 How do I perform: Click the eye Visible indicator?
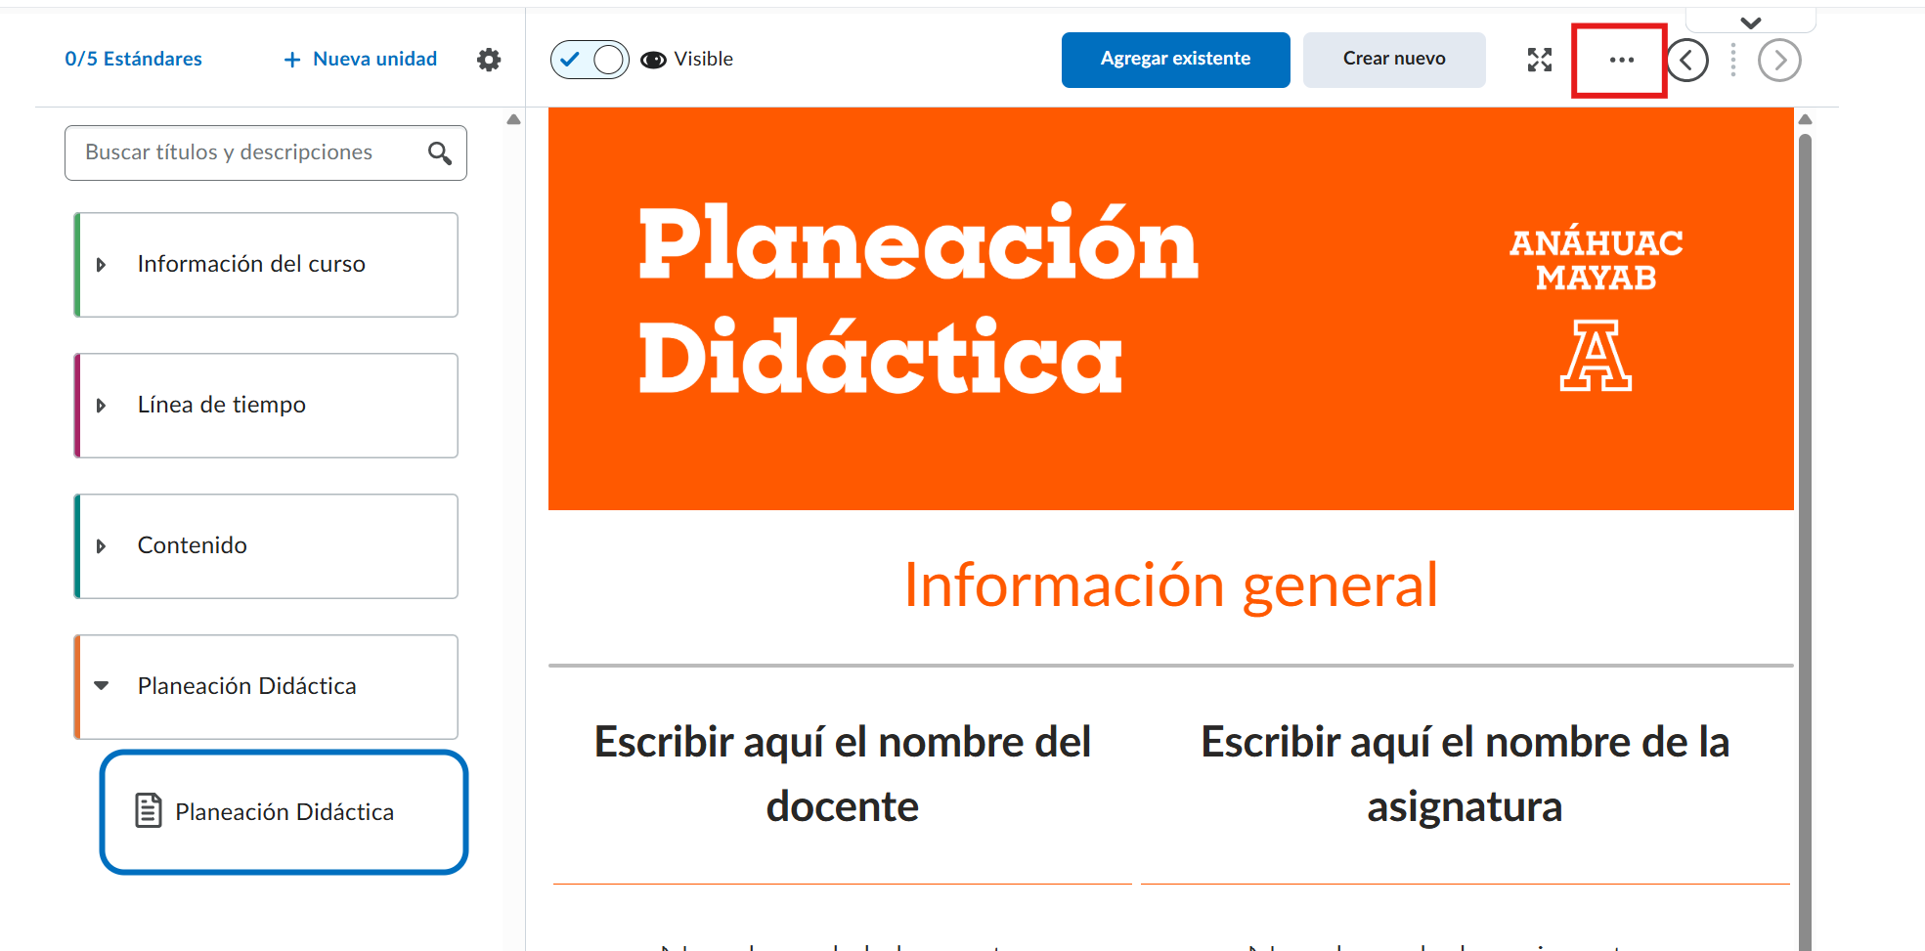[x=653, y=60]
